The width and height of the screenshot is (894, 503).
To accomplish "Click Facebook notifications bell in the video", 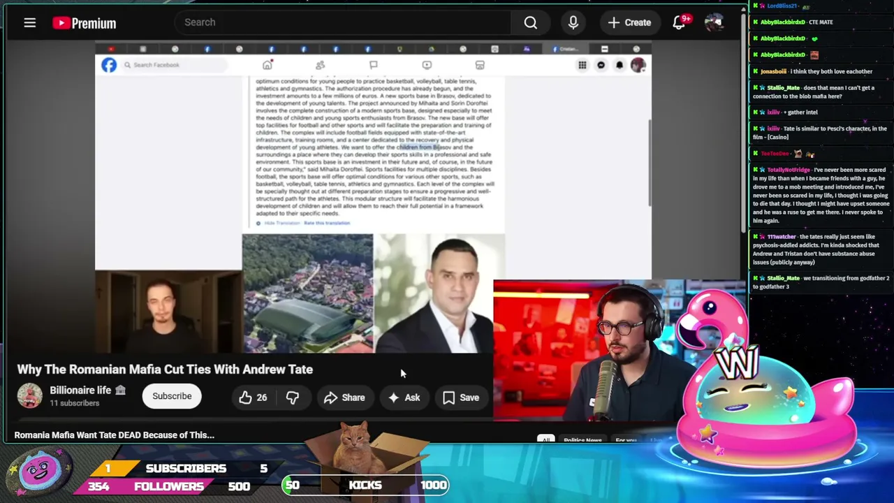I will pyautogui.click(x=620, y=65).
